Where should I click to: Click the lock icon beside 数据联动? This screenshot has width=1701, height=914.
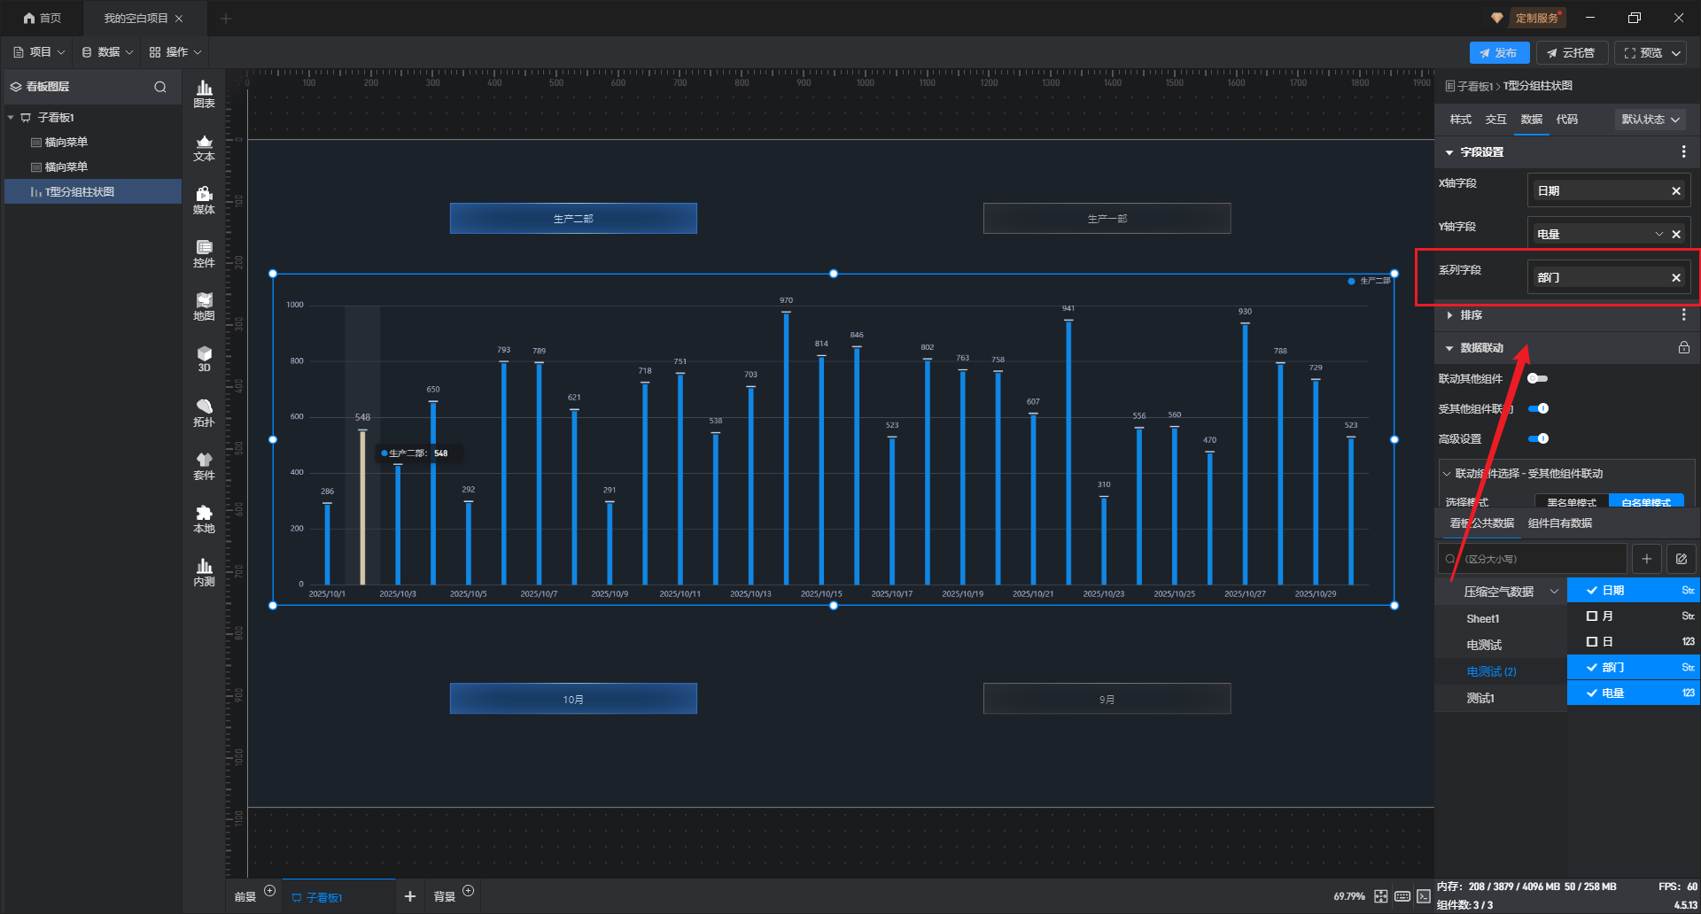point(1683,348)
